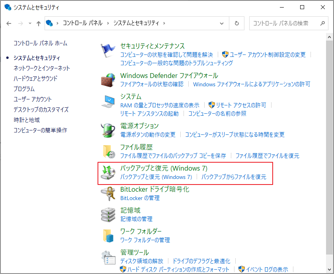This screenshot has height=274, width=334.
Task: Click the Control Panel icon in the address bar
Action: pyautogui.click(x=49, y=23)
